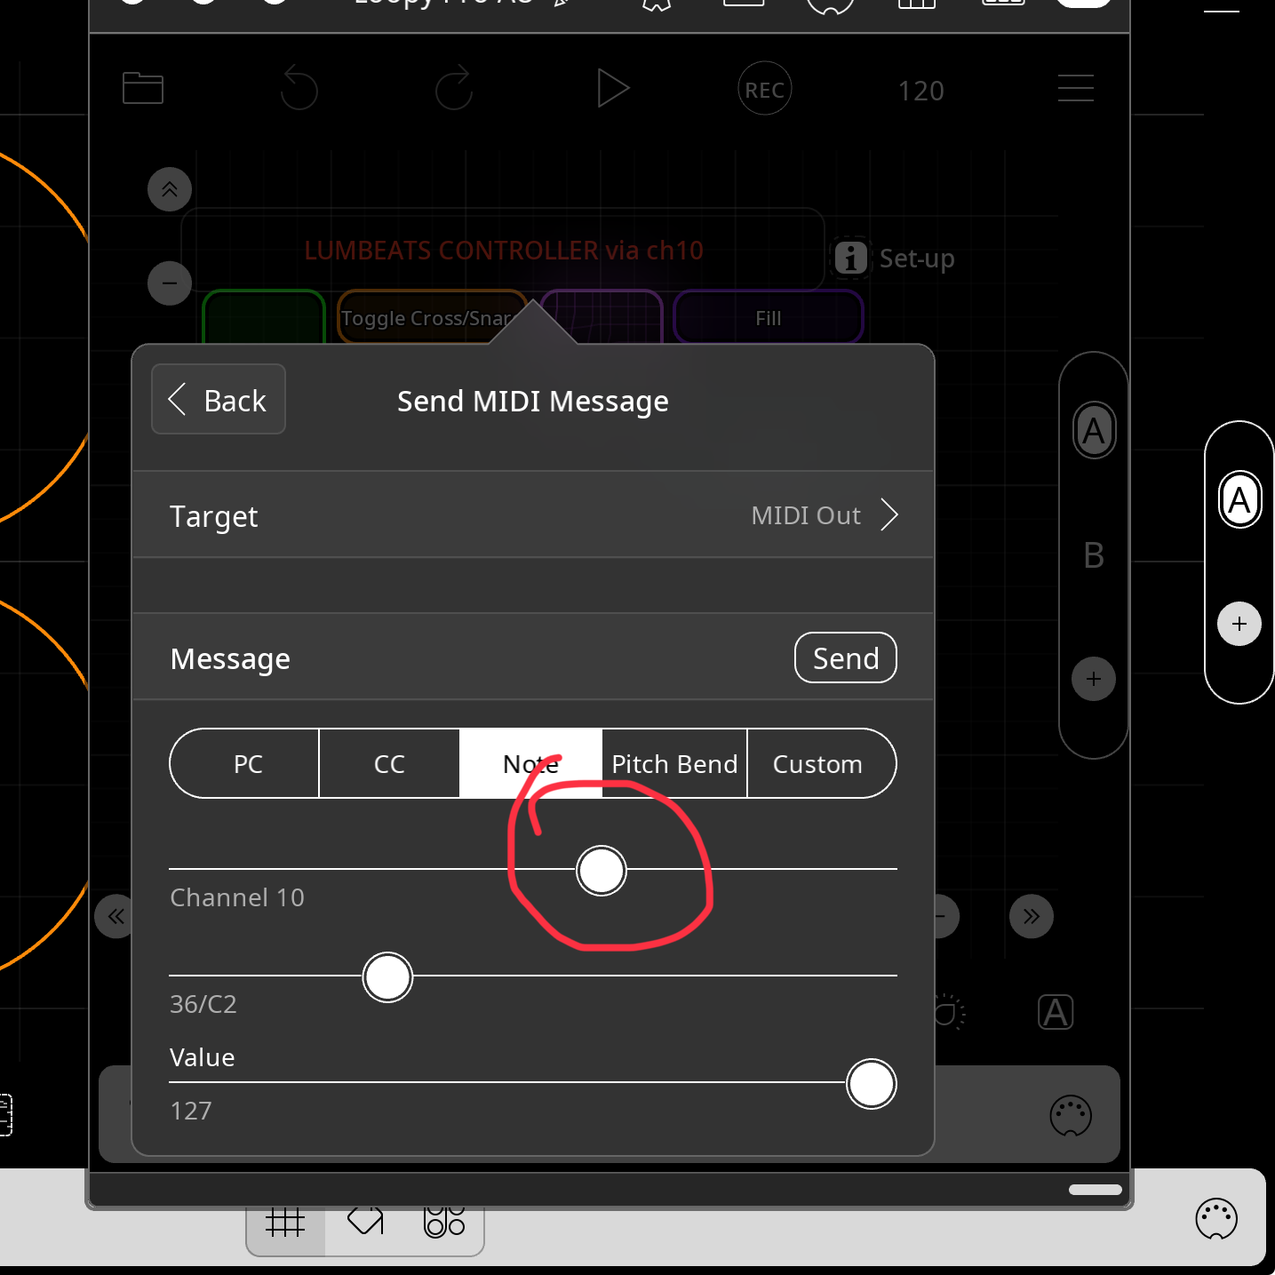Click the boxed A icon

(x=1056, y=1012)
